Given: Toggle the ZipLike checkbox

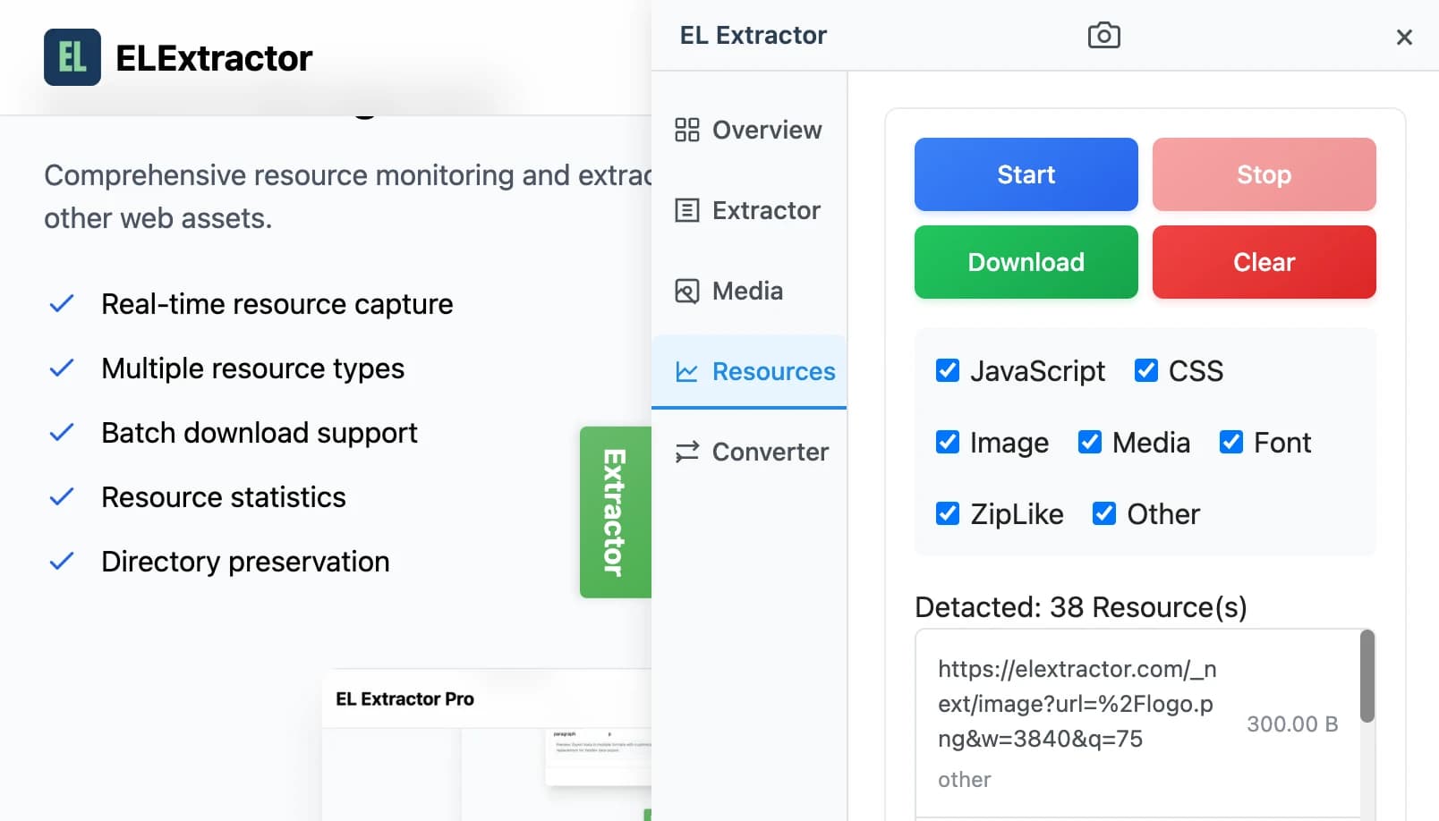Looking at the screenshot, I should click(948, 513).
